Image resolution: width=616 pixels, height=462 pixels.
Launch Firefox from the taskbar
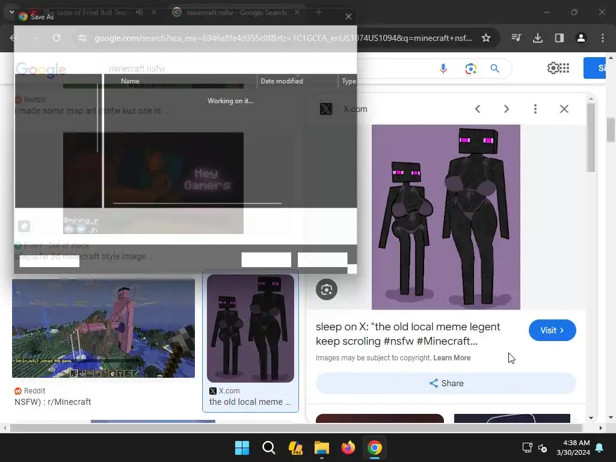point(348,448)
